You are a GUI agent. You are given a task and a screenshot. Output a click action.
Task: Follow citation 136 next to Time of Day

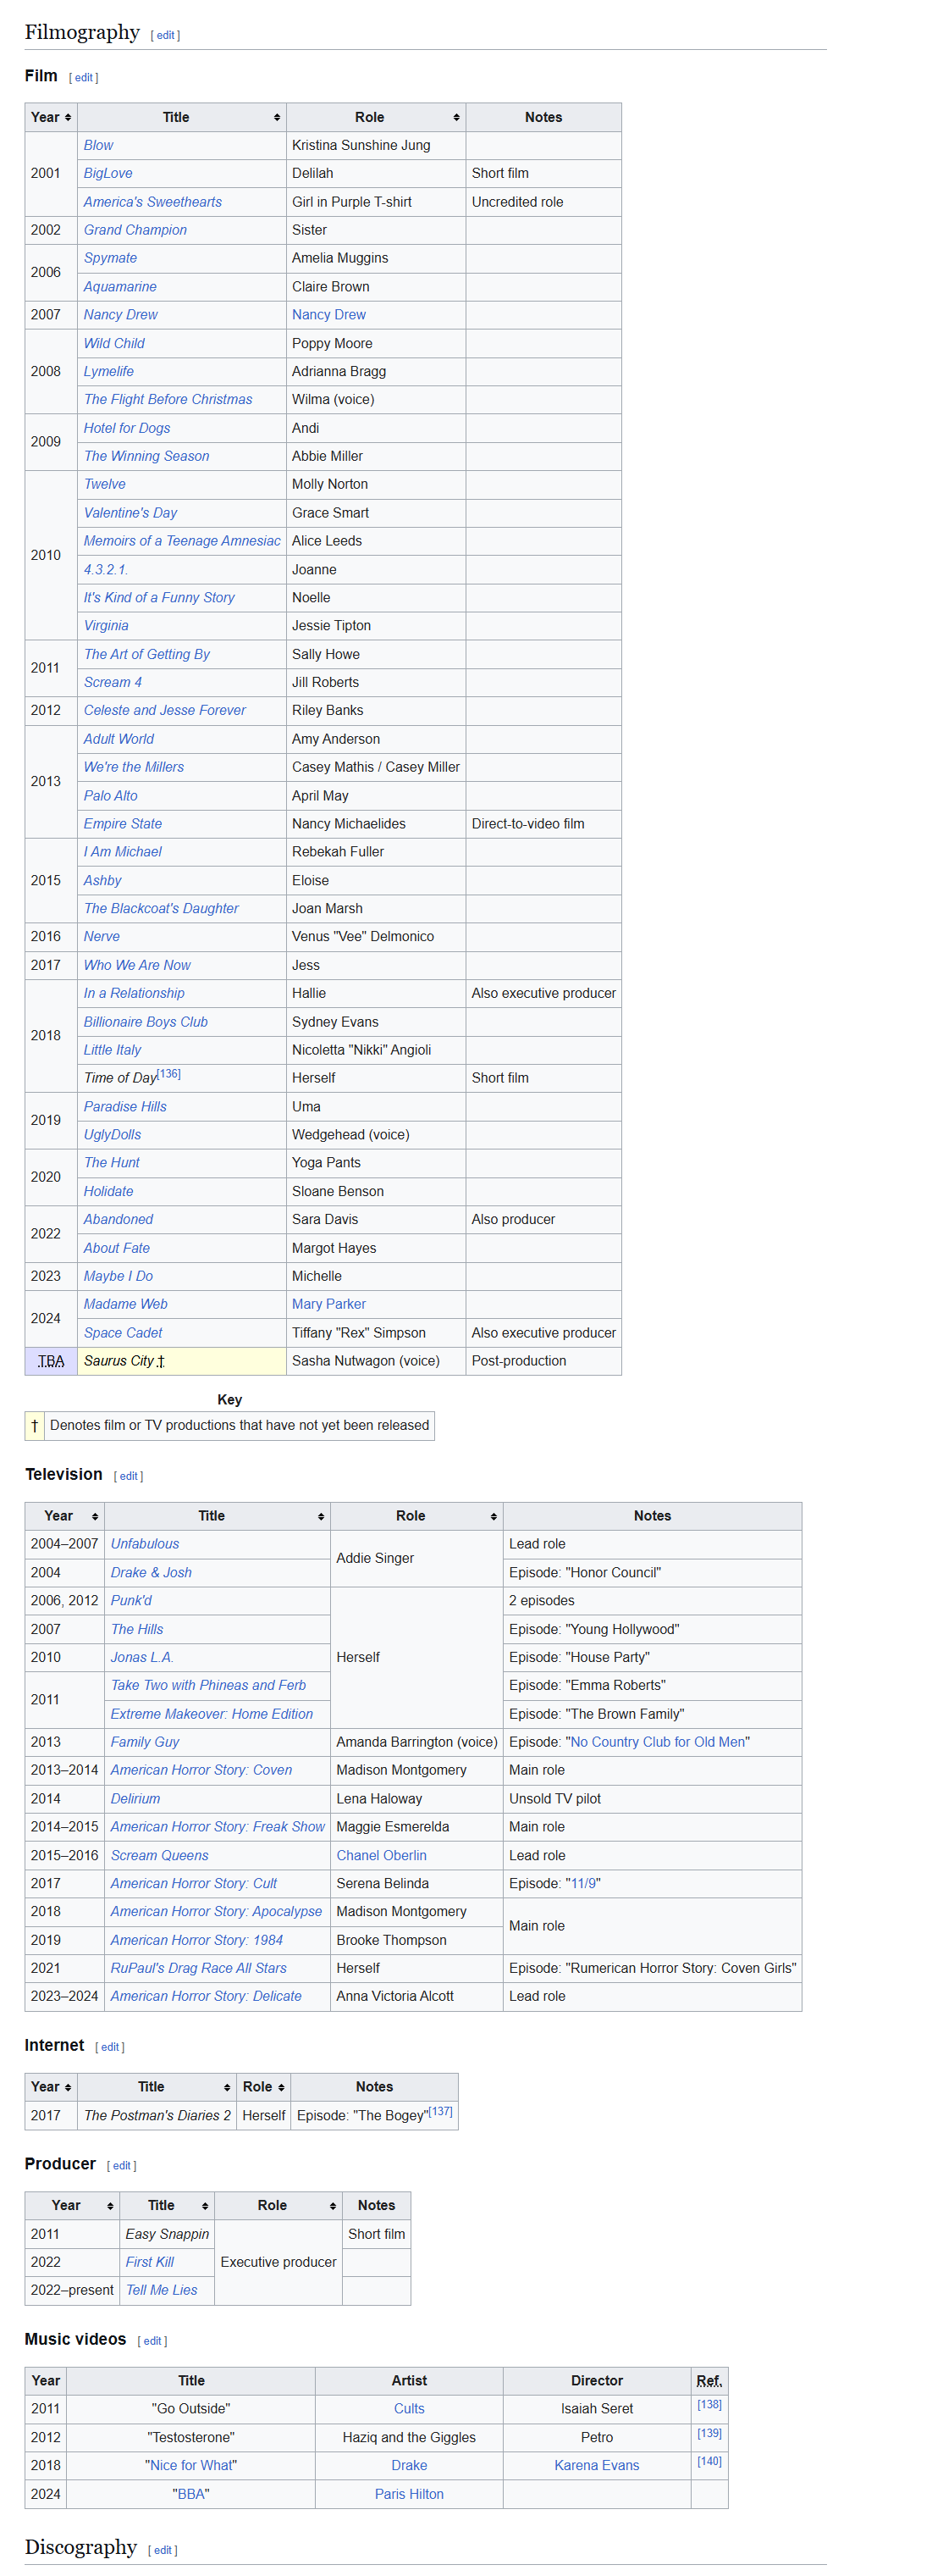168,1073
